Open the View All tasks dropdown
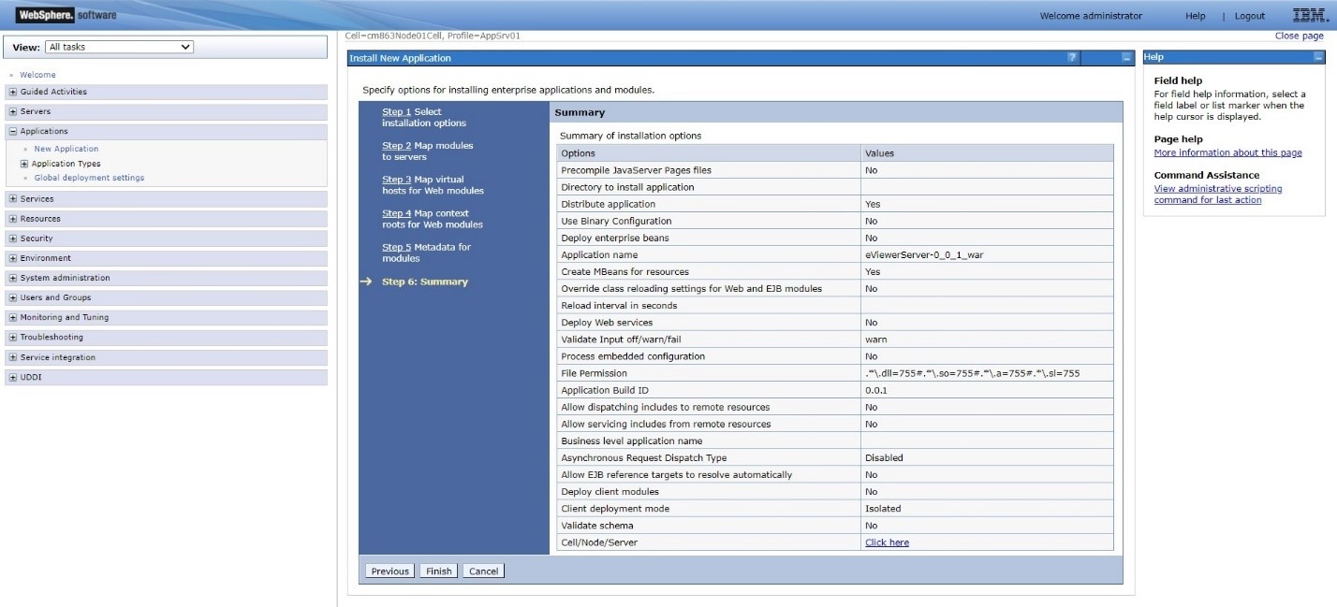Image resolution: width=1337 pixels, height=607 pixels. point(120,47)
